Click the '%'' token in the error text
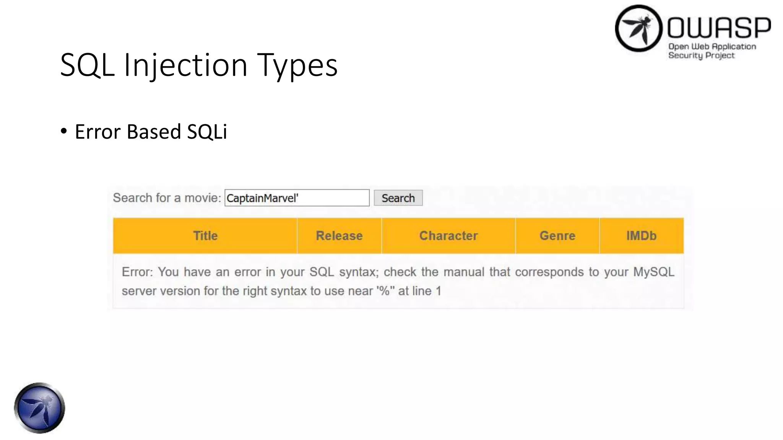 pyautogui.click(x=385, y=291)
